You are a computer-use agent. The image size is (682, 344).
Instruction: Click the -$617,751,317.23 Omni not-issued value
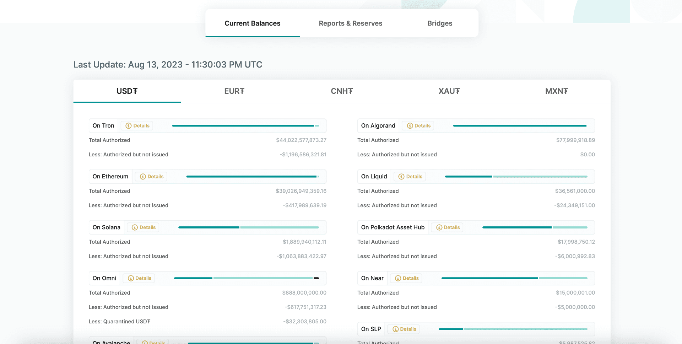pos(305,307)
